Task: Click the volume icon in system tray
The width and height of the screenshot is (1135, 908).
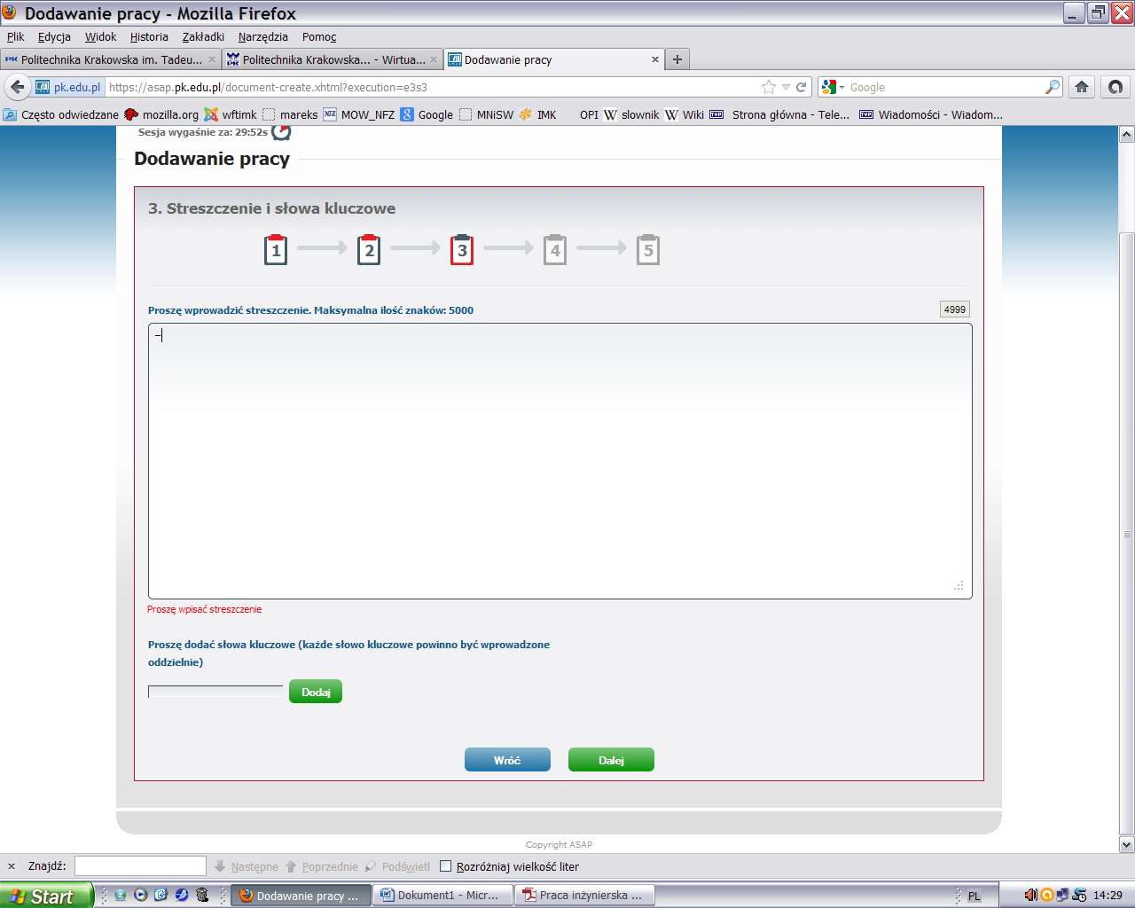Action: [1030, 896]
